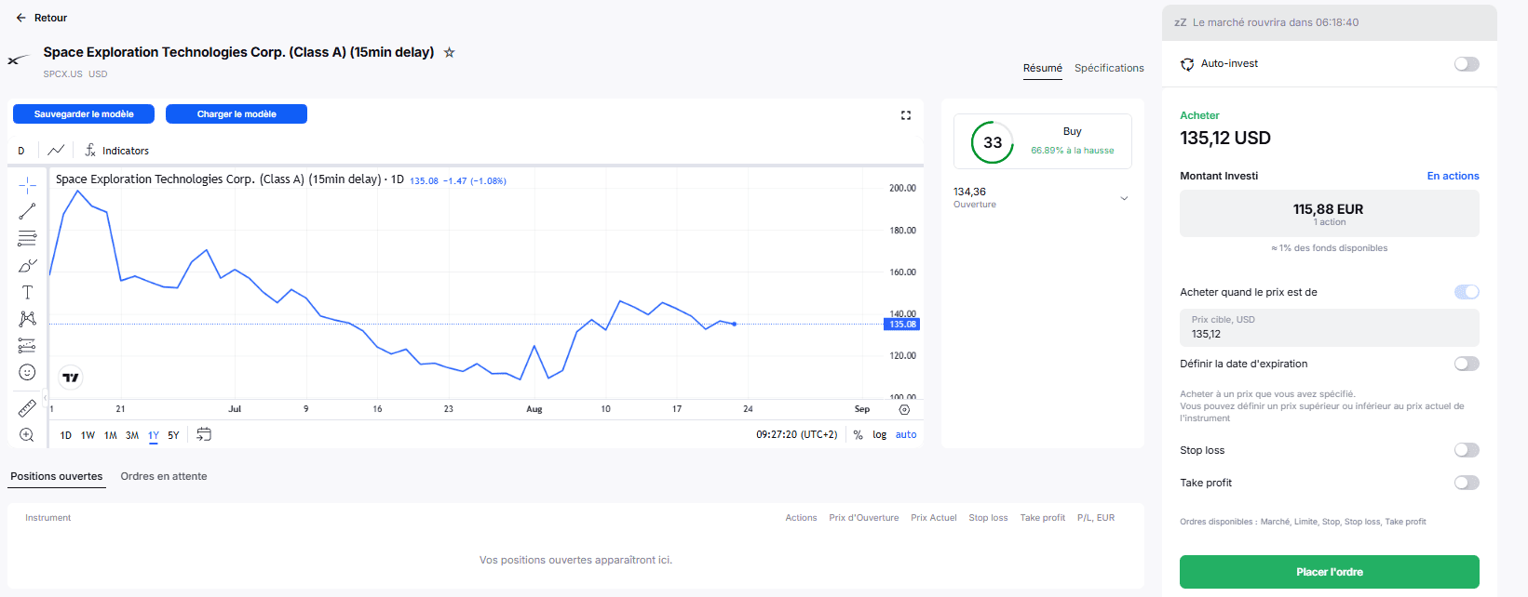
Task: Click the 09:27:20 (UTC+2) timezone
Action: [796, 434]
